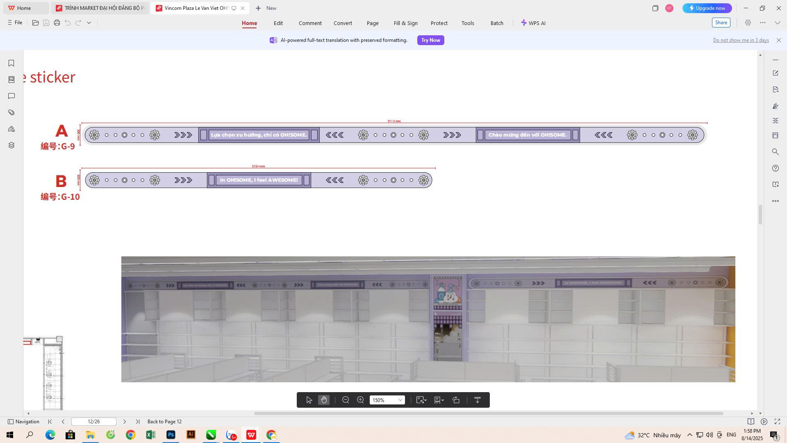Open the Fill & Sign tab
Viewport: 787px width, 443px height.
click(406, 23)
